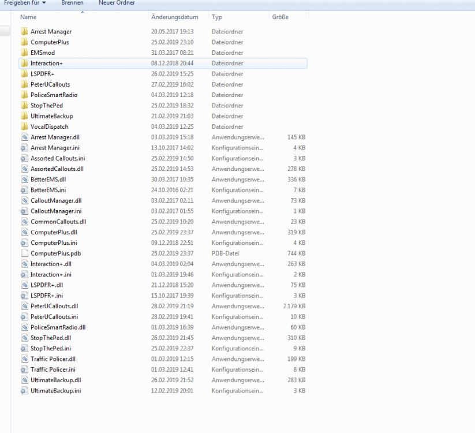Click the UltimateBackup folder icon
This screenshot has width=475, height=433.
tap(25, 116)
